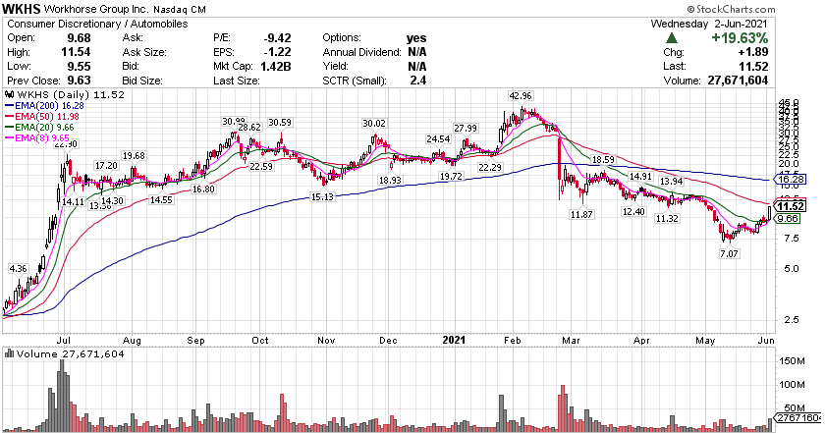
Task: Click the 18.59 price label in March
Action: 603,159
